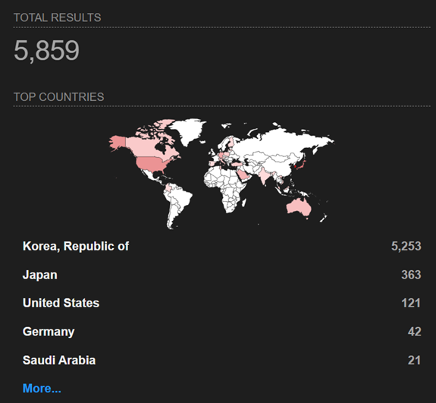Click India on the world map
436x403 pixels.
click(264, 176)
